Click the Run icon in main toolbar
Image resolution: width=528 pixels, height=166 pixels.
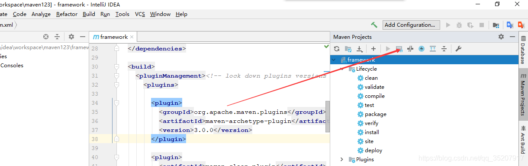coord(448,25)
